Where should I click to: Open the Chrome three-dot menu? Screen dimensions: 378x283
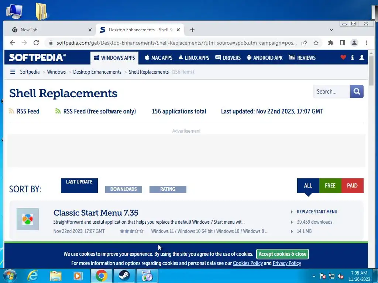[x=366, y=43]
